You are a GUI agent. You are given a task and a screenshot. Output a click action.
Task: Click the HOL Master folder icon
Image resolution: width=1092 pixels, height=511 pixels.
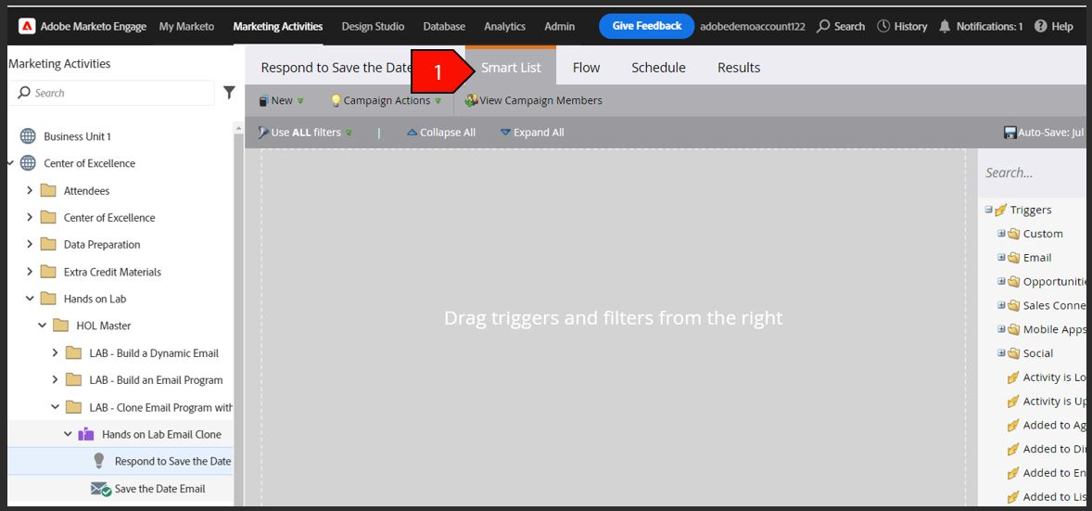(x=61, y=326)
